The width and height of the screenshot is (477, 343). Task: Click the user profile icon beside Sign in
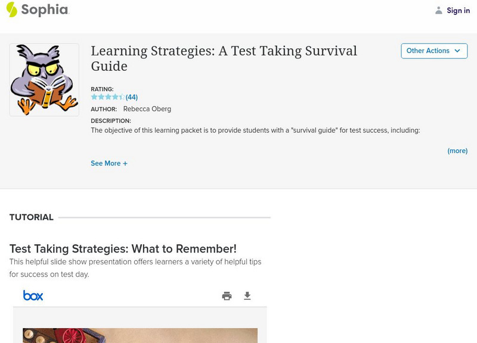click(x=439, y=10)
